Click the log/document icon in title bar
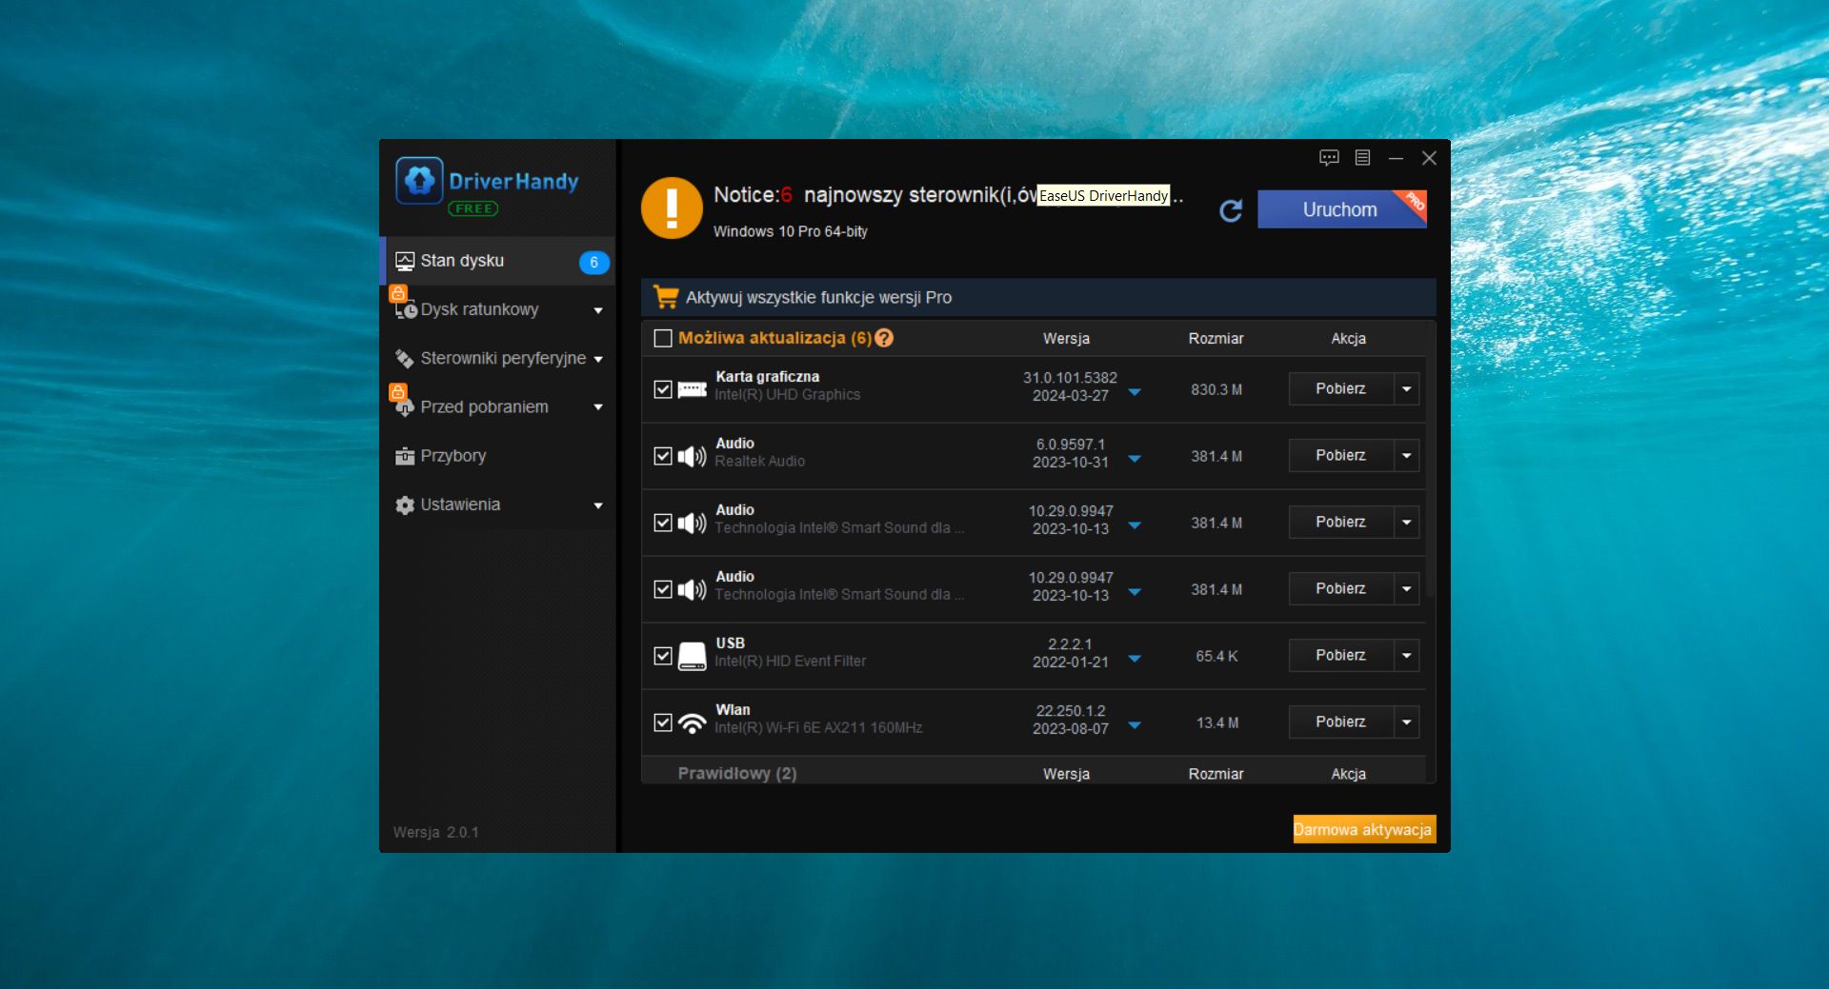 [x=1363, y=158]
